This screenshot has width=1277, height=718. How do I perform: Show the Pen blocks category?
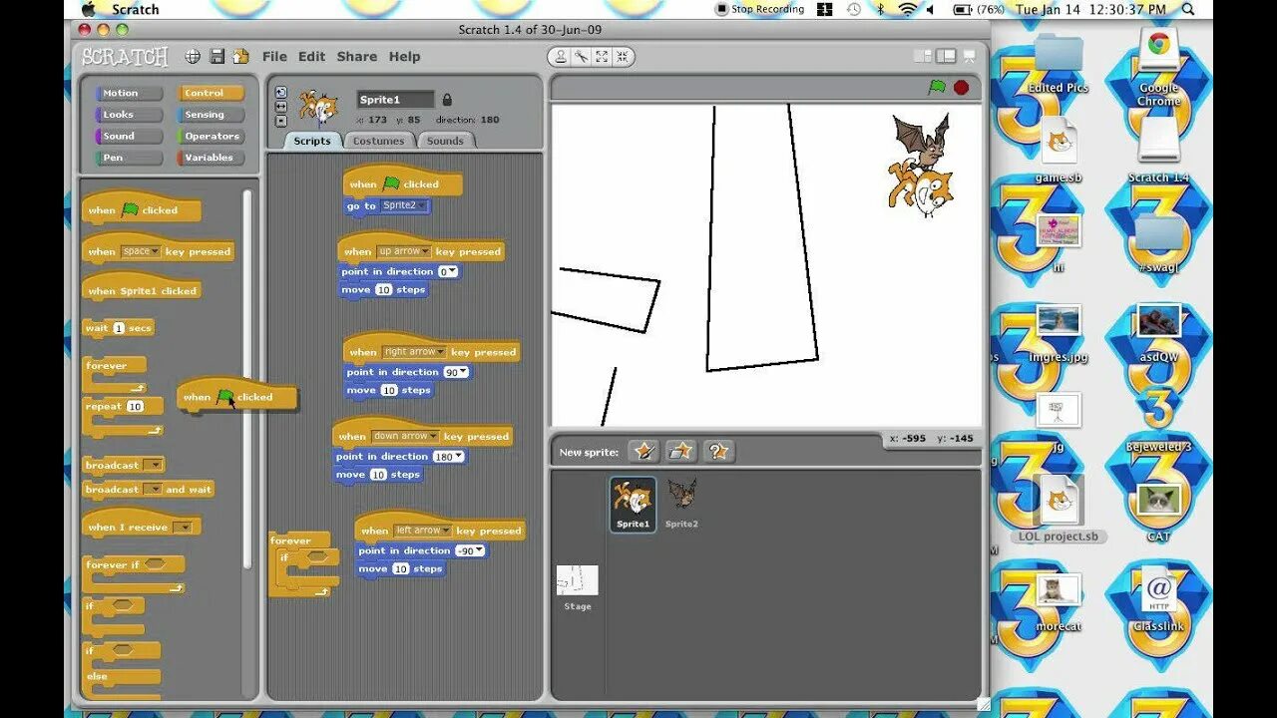130,158
